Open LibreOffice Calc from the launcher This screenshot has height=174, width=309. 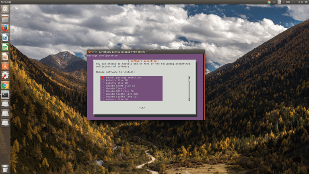pos(5,47)
